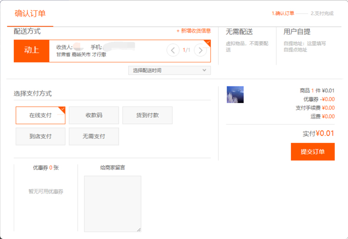This screenshot has height=239, width=348.
Task: Click the previous address arrow button
Action: point(173,50)
